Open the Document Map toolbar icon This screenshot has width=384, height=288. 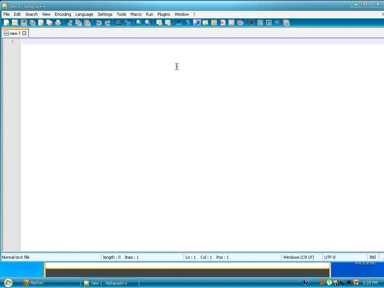[x=214, y=23]
